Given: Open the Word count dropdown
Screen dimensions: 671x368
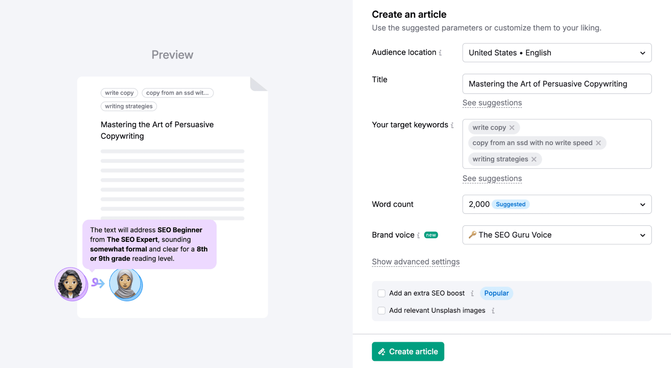Looking at the screenshot, I should coord(557,204).
